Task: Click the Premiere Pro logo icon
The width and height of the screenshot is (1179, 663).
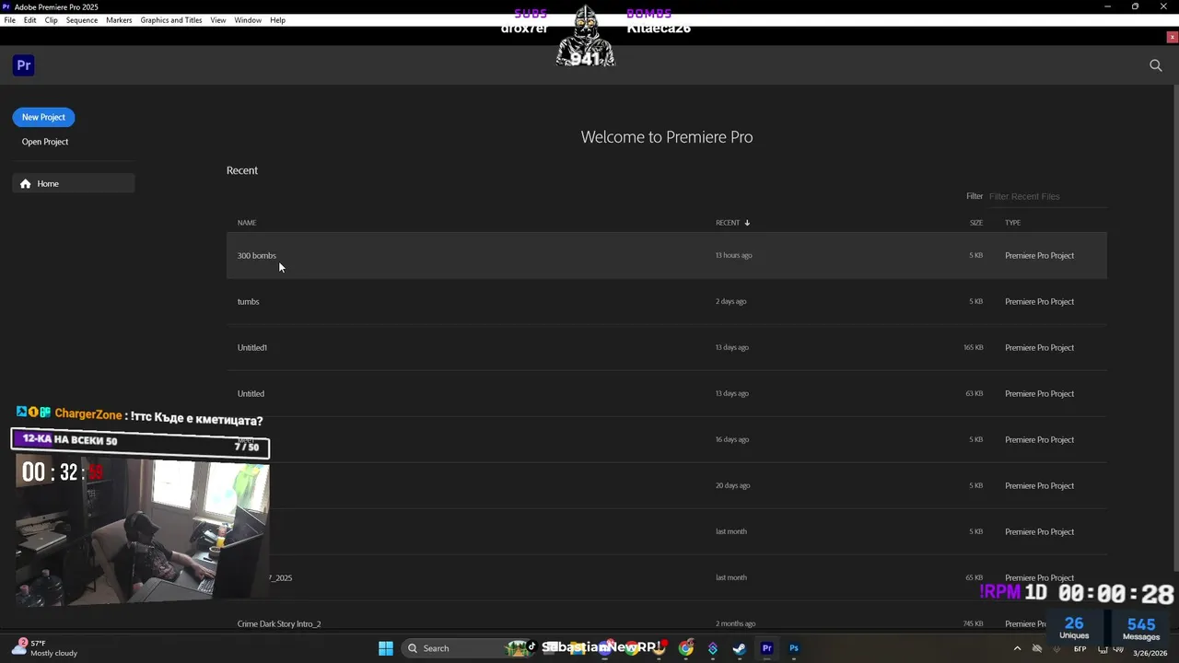Action: [24, 65]
